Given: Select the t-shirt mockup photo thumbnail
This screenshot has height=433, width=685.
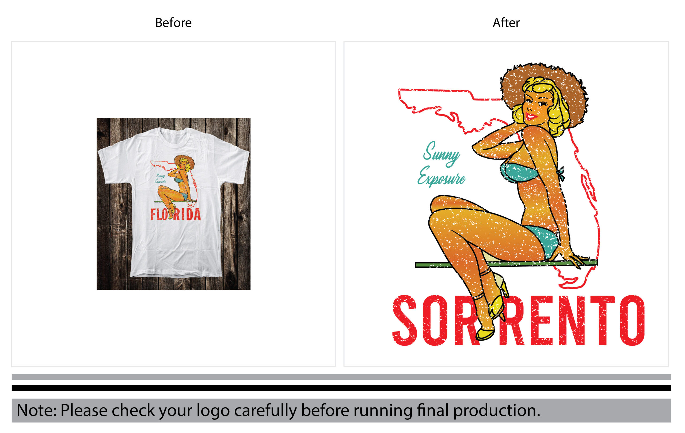Looking at the screenshot, I should [174, 204].
